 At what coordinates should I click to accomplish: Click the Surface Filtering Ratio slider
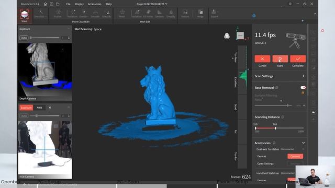coord(273,105)
